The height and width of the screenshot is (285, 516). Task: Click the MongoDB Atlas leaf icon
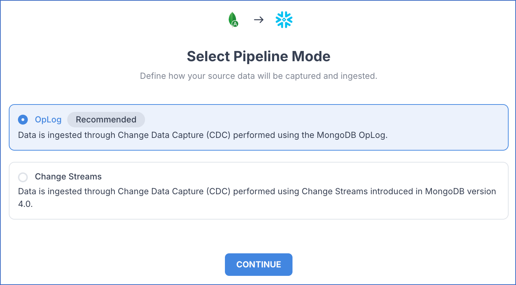tap(233, 19)
